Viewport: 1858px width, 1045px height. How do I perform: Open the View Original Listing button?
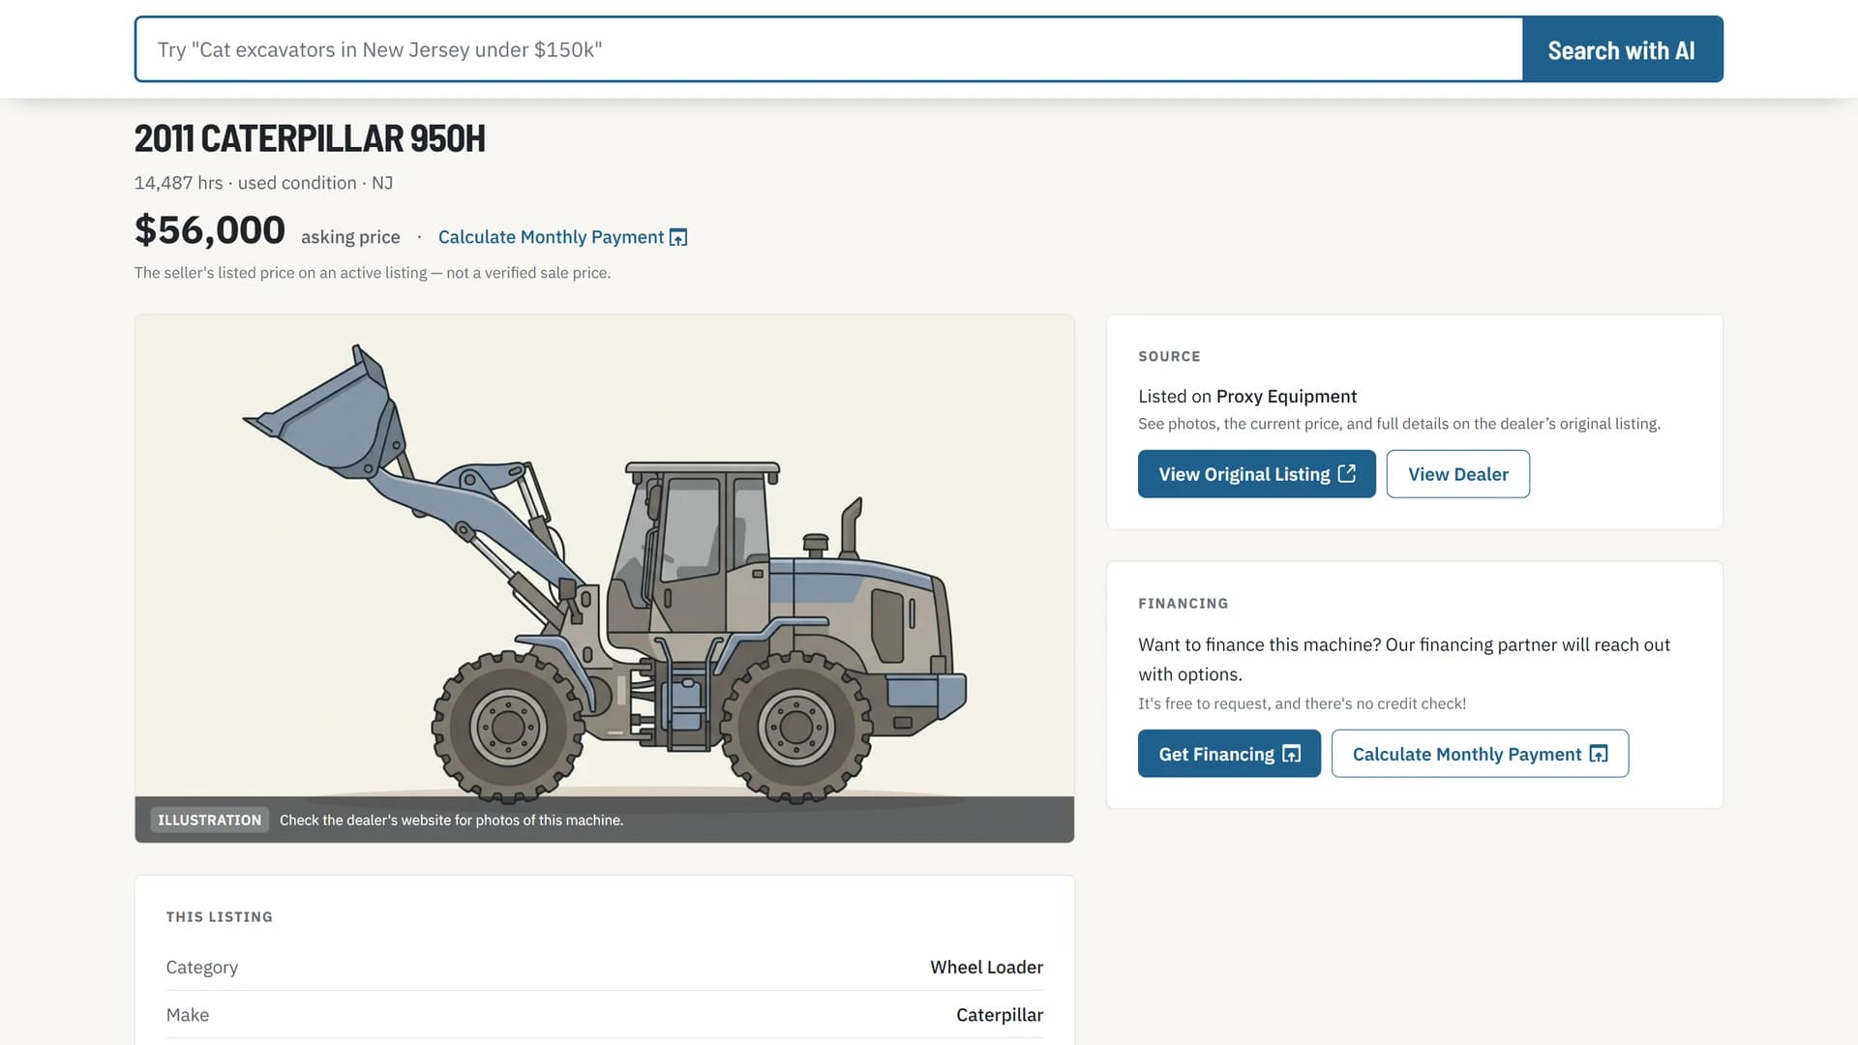click(x=1256, y=474)
